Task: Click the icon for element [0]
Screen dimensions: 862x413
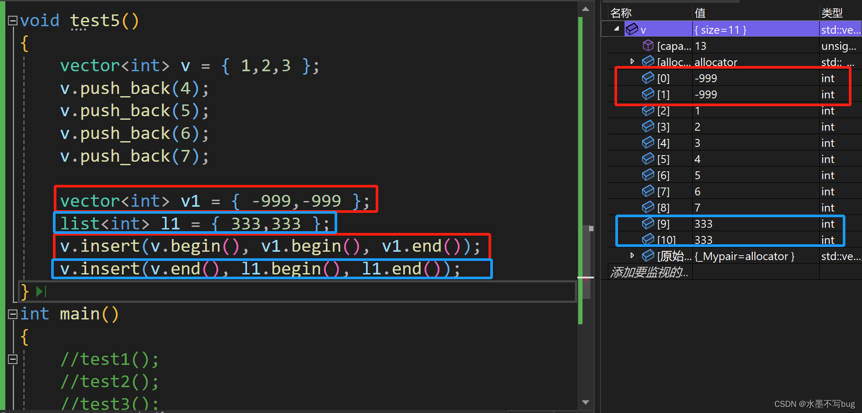Action: coord(648,78)
